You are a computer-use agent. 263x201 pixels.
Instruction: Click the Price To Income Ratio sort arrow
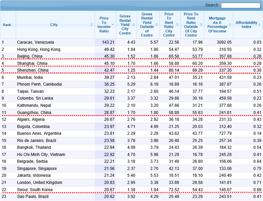(113, 25)
